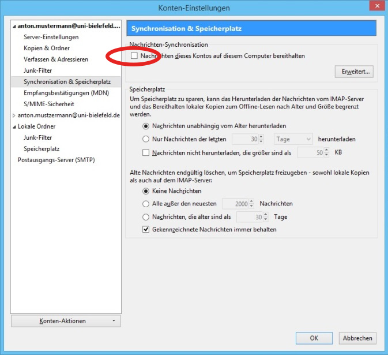Click the newest messages count field showing 2000

click(x=235, y=204)
